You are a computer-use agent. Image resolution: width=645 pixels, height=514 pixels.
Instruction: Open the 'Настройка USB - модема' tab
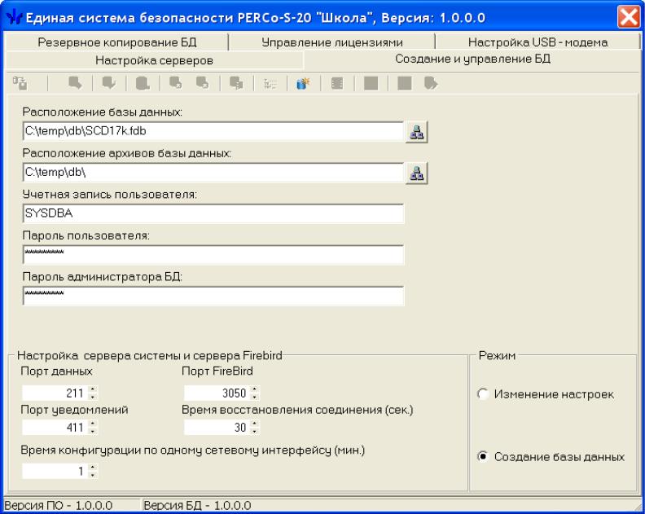(537, 42)
